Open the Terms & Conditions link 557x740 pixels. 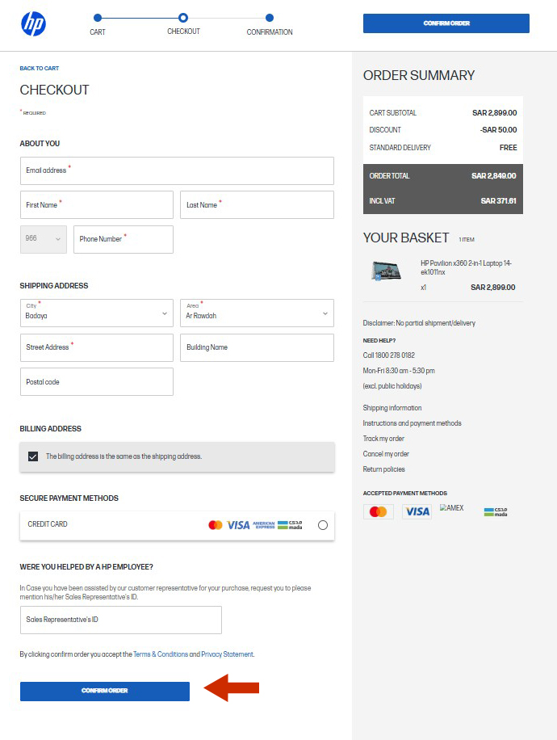(x=161, y=654)
